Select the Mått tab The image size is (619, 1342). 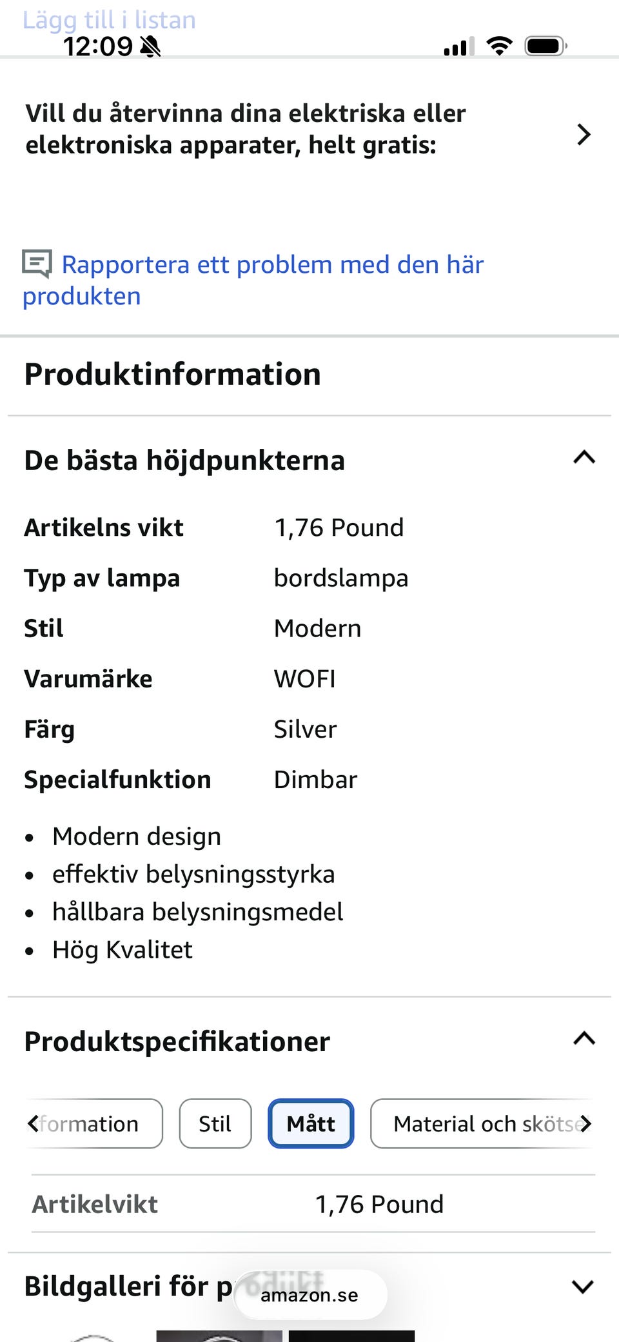[x=311, y=1123]
